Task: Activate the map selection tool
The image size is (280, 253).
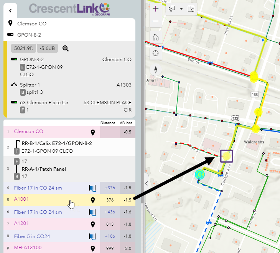Action: [x=172, y=9]
